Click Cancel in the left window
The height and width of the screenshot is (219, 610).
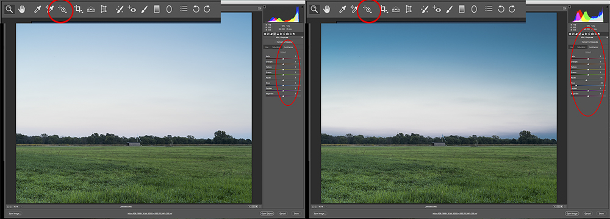pos(283,214)
